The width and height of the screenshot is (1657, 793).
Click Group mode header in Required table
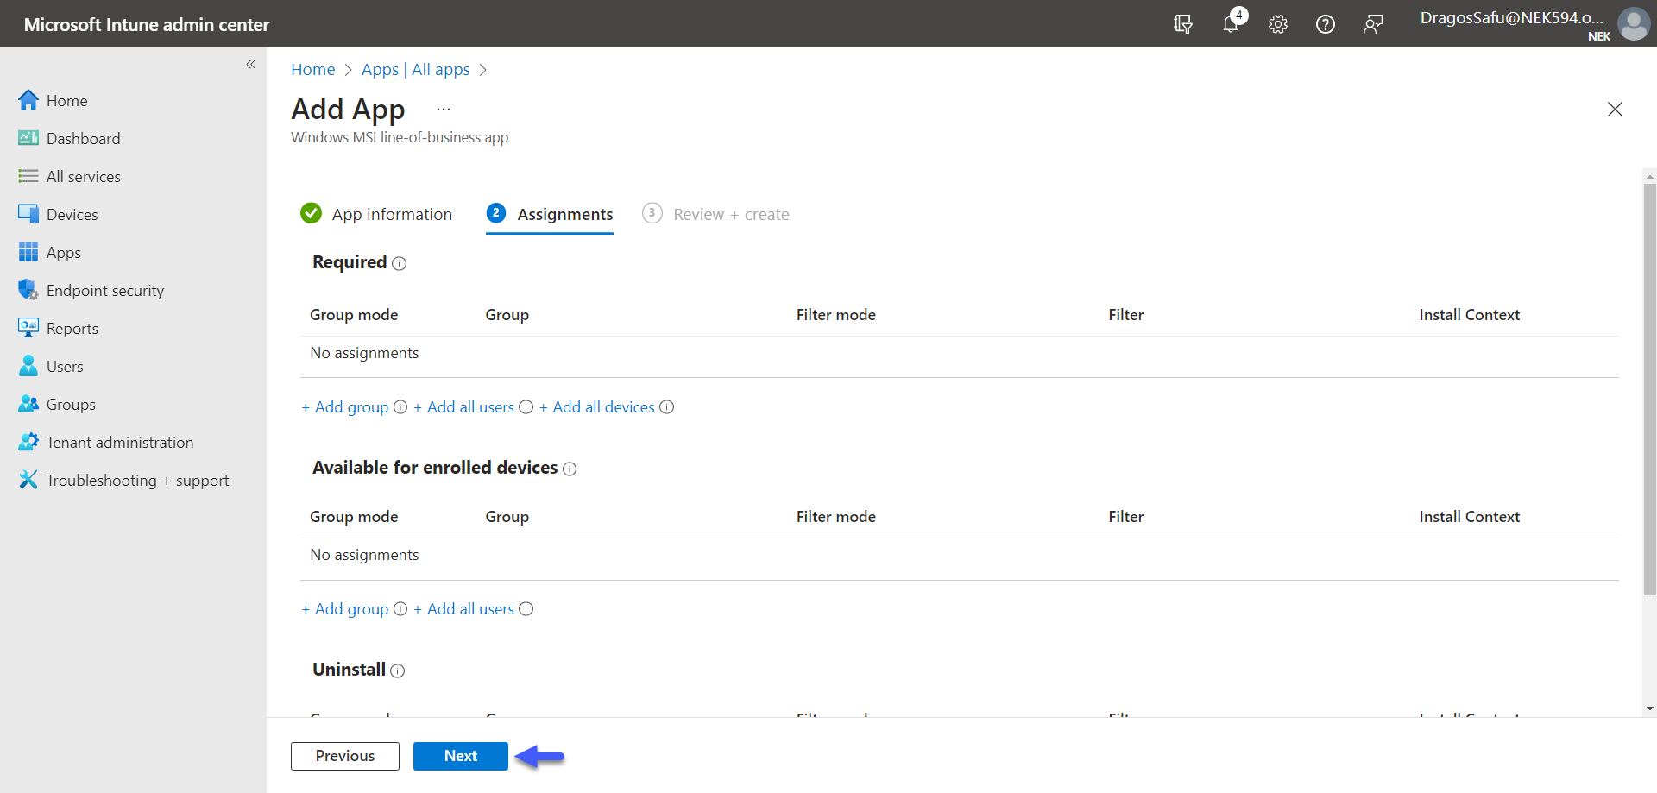pyautogui.click(x=354, y=315)
